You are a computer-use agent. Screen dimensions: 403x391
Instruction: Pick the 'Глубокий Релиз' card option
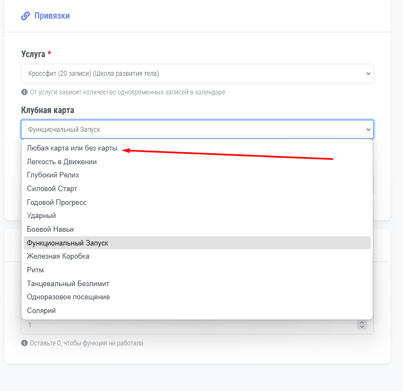click(x=53, y=175)
